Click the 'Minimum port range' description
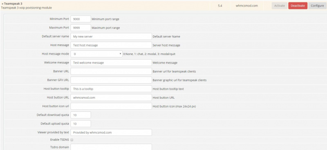Viewport: 327px width, 150px height. pos(105,19)
